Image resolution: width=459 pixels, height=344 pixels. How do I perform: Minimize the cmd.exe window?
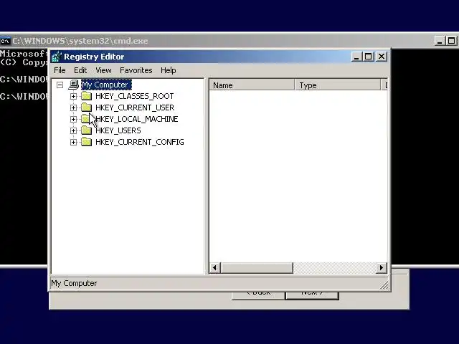pyautogui.click(x=440, y=41)
